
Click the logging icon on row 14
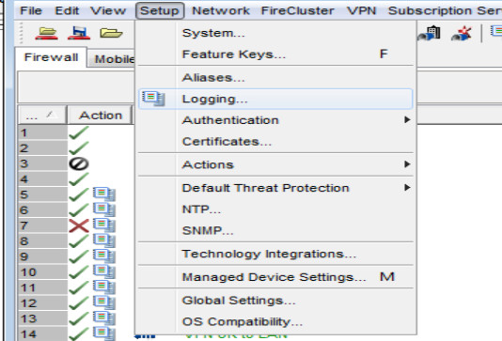(x=104, y=333)
